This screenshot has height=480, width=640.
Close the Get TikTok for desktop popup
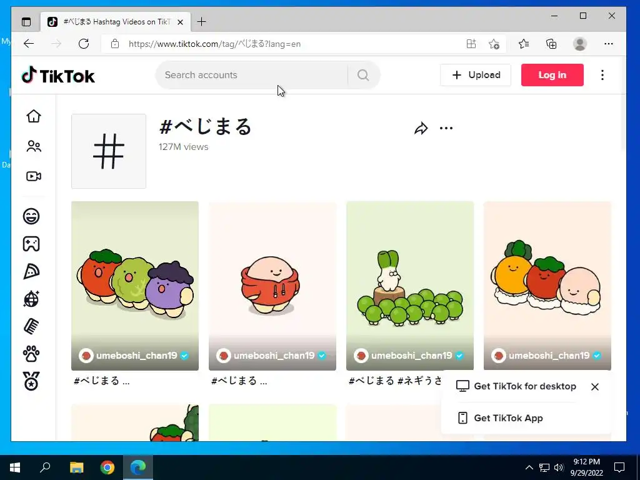[x=595, y=386]
